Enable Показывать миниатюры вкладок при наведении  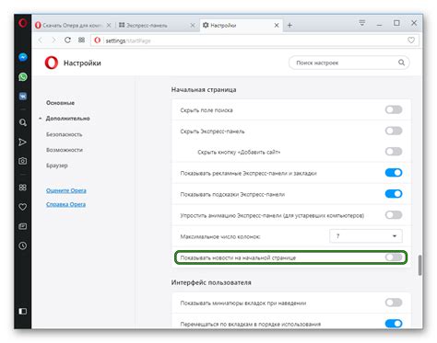(x=394, y=303)
